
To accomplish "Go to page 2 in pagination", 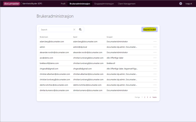I will point(145,97).
